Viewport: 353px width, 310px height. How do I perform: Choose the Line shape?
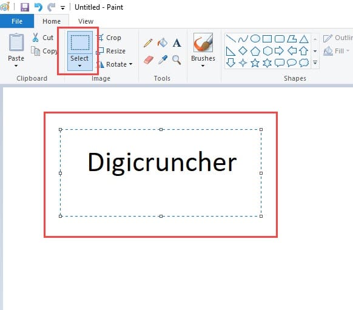pyautogui.click(x=230, y=39)
